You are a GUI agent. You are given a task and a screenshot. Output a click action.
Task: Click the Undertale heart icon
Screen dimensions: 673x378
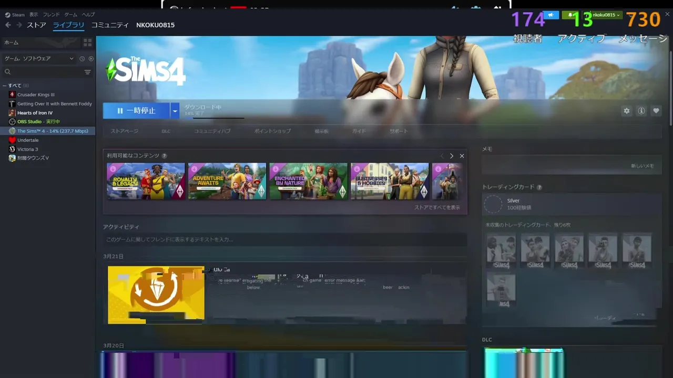tap(12, 140)
